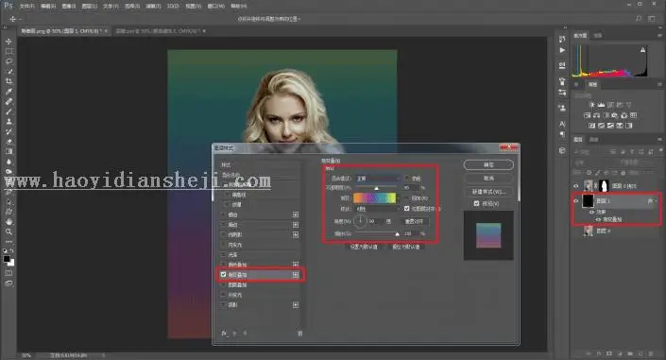The height and width of the screenshot is (360, 666).
Task: Select the Clone Stamp tool
Action: [x=9, y=122]
